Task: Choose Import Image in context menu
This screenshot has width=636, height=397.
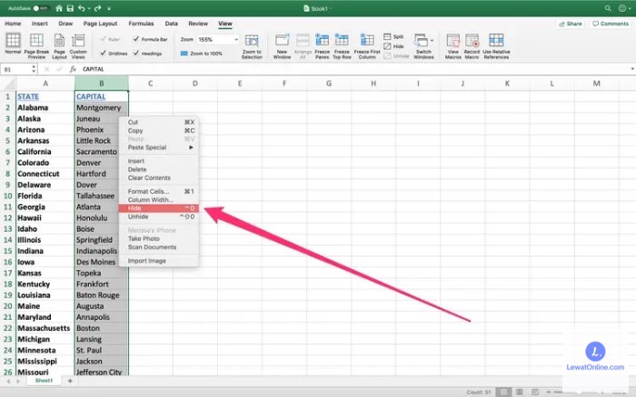Action: 159,261
